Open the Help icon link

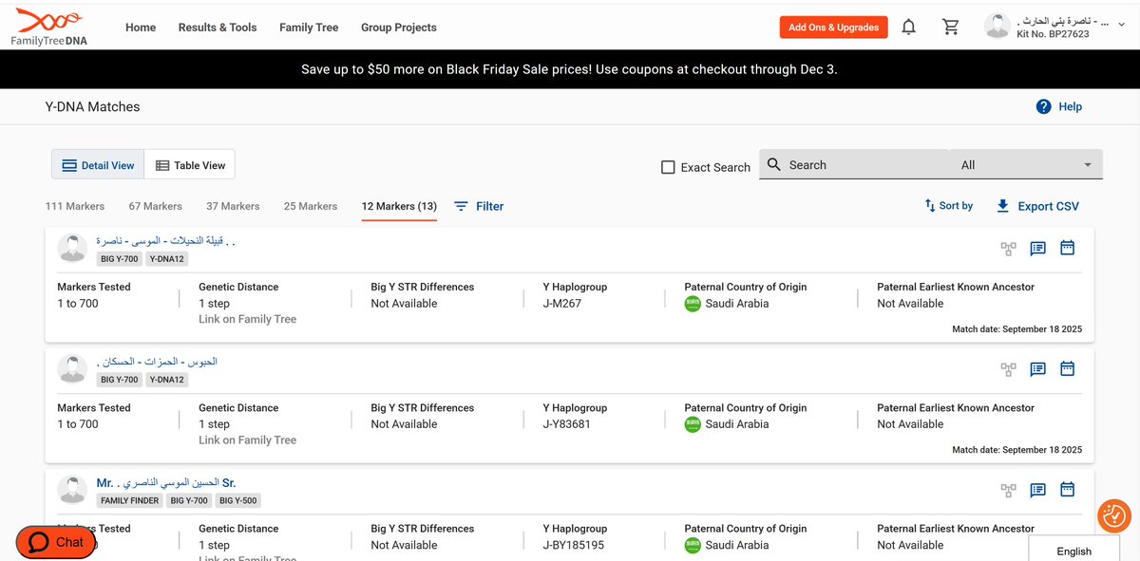click(x=1059, y=106)
